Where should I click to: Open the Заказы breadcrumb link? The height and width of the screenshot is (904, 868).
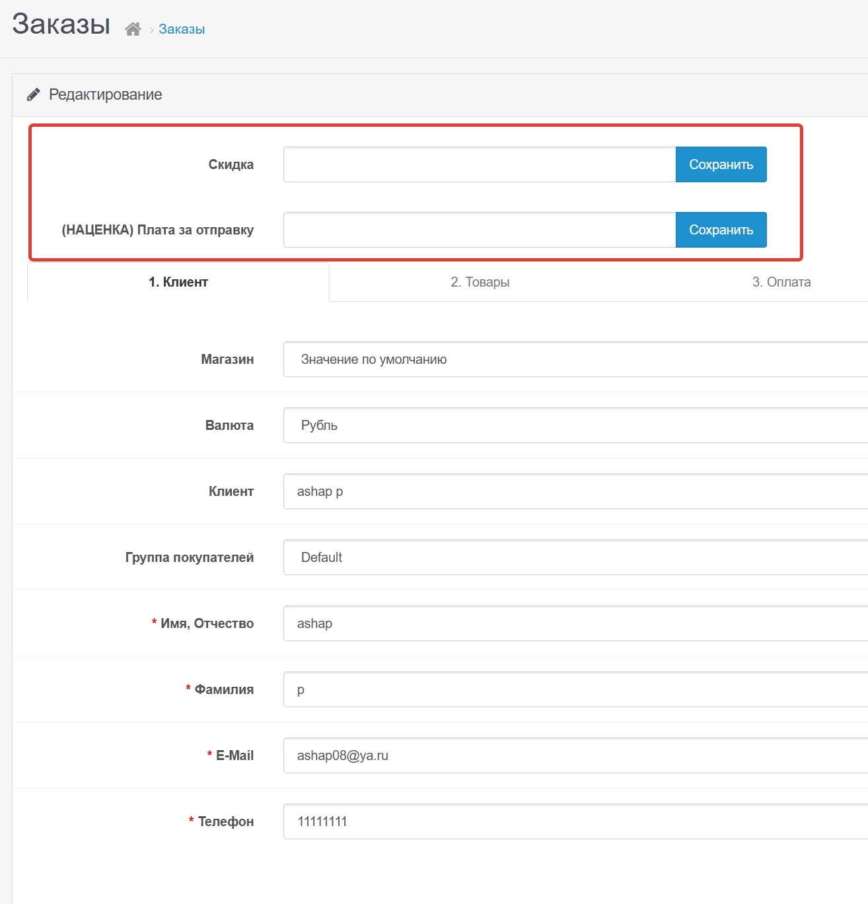[x=182, y=29]
